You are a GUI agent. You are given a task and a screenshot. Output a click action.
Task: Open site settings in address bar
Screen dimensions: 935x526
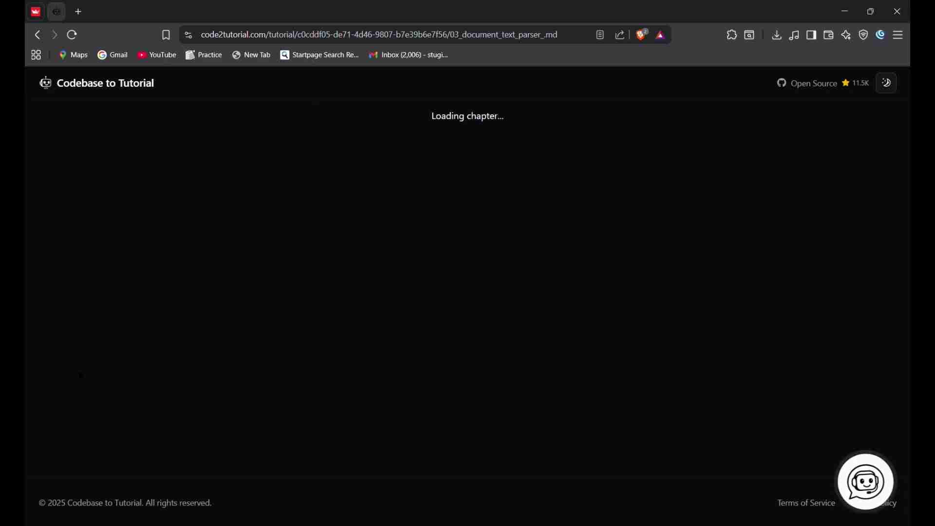[x=189, y=35]
